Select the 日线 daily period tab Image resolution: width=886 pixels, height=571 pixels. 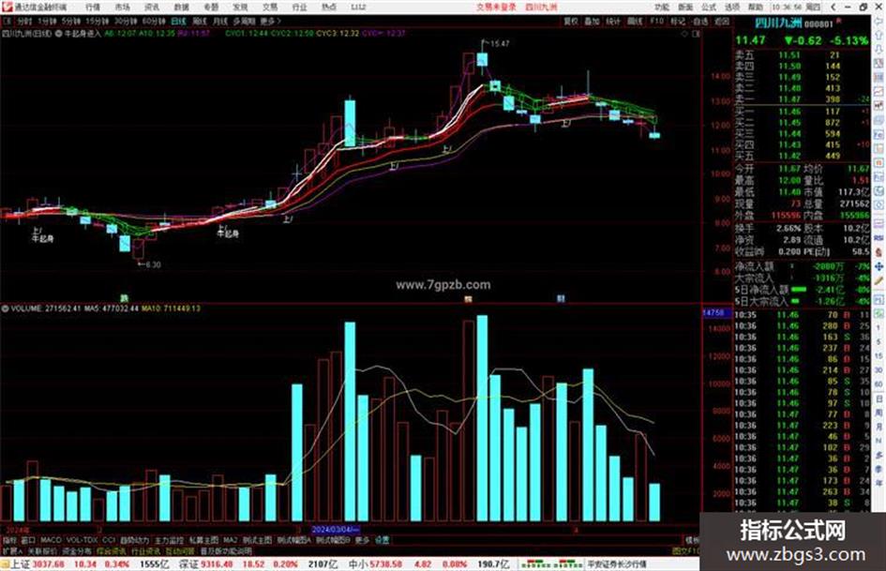click(178, 22)
